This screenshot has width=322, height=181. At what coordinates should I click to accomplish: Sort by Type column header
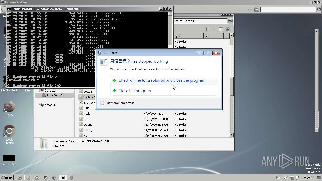tap(188, 36)
